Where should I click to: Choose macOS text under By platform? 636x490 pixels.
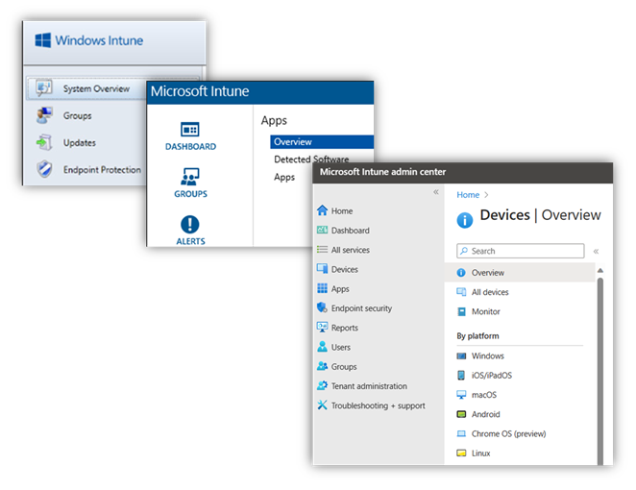(x=484, y=395)
